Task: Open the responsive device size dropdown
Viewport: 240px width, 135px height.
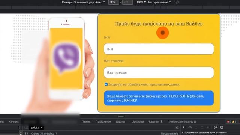Action: coord(83,2)
